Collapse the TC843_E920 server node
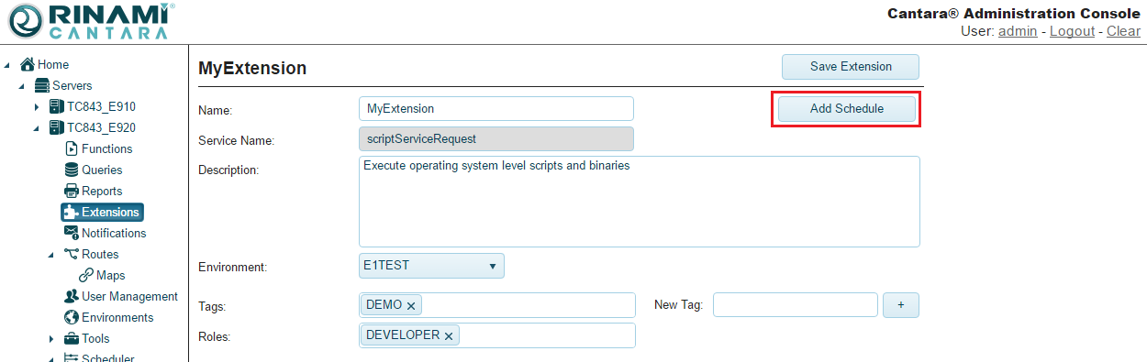This screenshot has height=362, width=1147. click(38, 128)
